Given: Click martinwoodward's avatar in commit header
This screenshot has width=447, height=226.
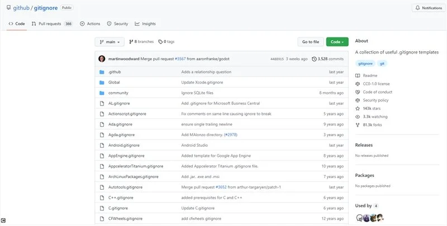Looking at the screenshot, I should tap(102, 59).
